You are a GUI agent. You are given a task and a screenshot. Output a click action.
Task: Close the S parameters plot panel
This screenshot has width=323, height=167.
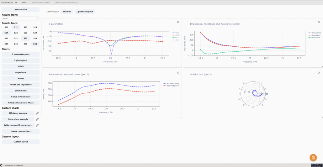click(x=178, y=22)
